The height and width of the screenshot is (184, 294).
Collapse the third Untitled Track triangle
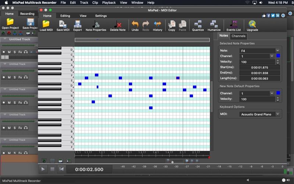click(5, 89)
